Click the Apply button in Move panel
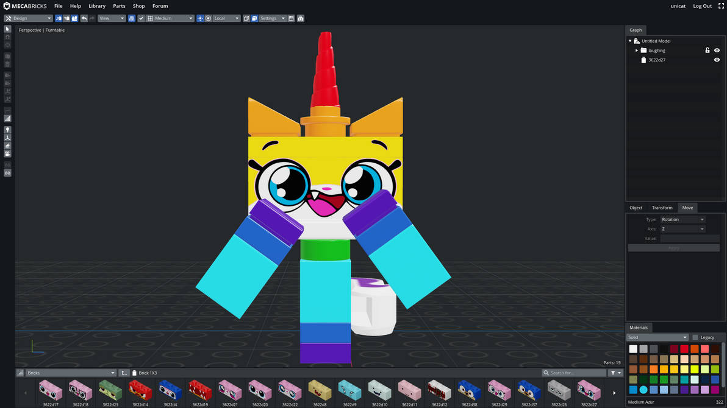The image size is (727, 408). coord(674,248)
